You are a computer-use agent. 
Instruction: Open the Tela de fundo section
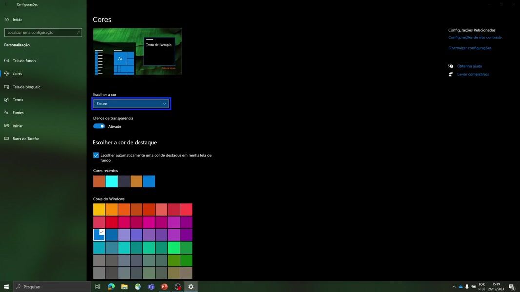tap(24, 61)
